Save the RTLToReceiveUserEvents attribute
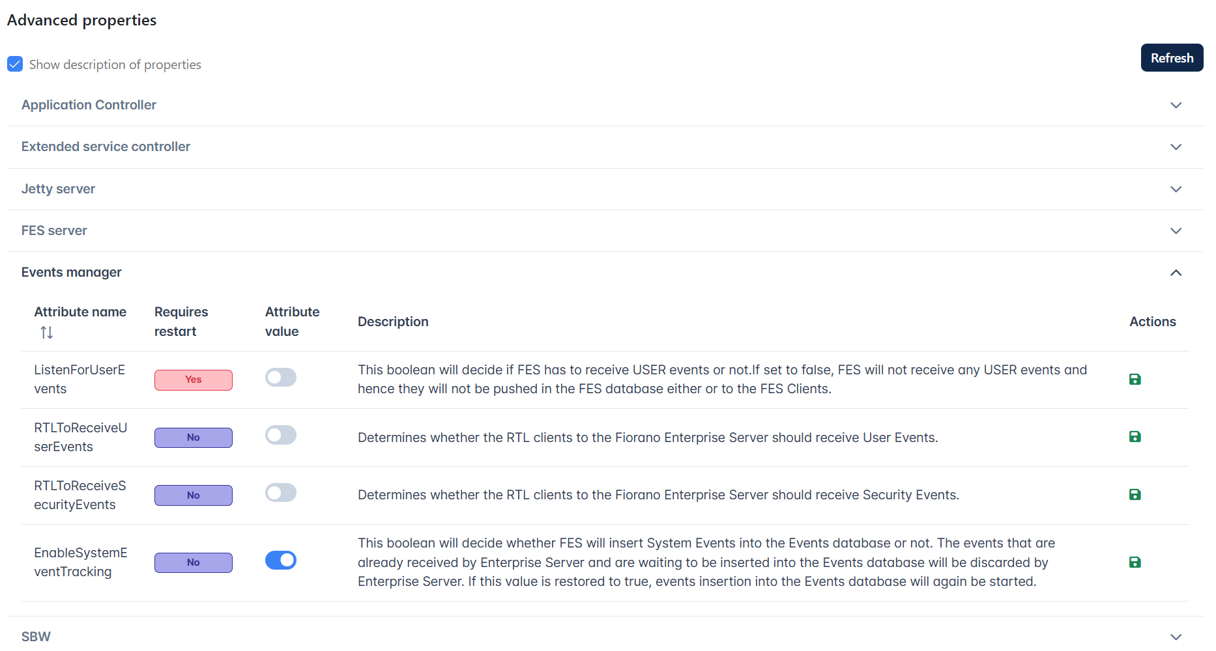This screenshot has height=651, width=1216. (1135, 437)
